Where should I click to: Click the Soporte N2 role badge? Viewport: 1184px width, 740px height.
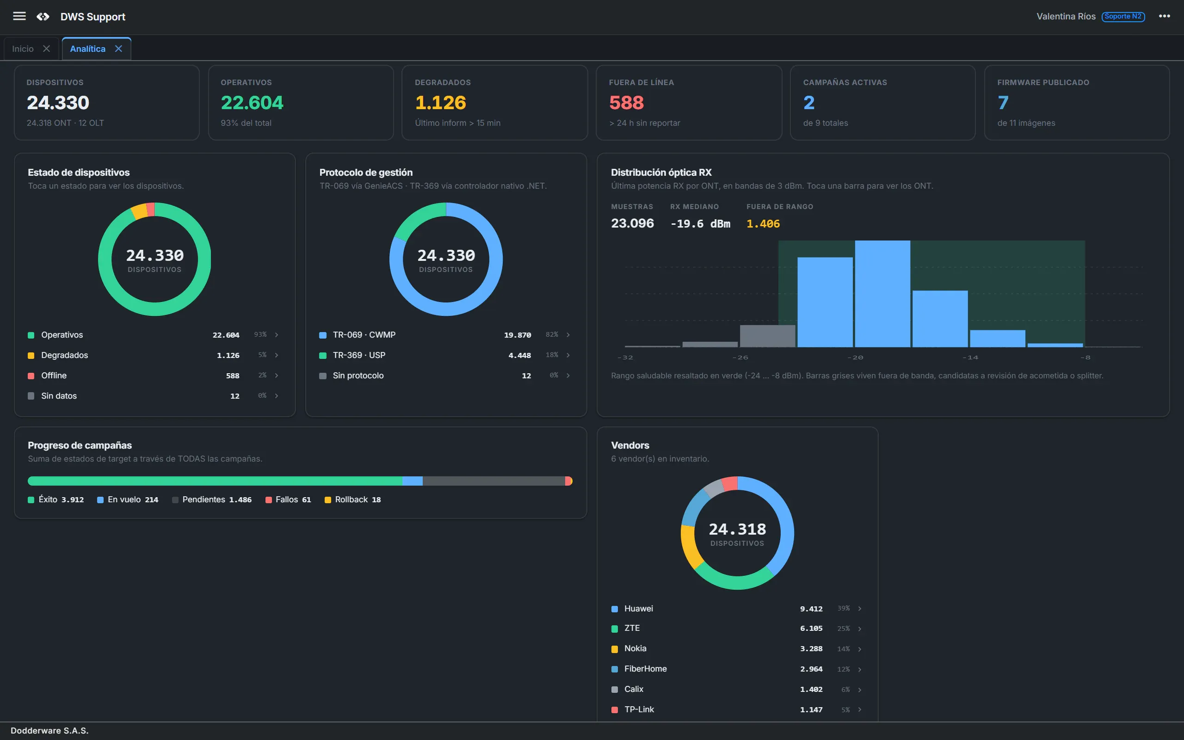pyautogui.click(x=1123, y=17)
